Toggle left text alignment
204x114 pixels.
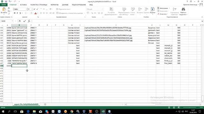pos(41,13)
